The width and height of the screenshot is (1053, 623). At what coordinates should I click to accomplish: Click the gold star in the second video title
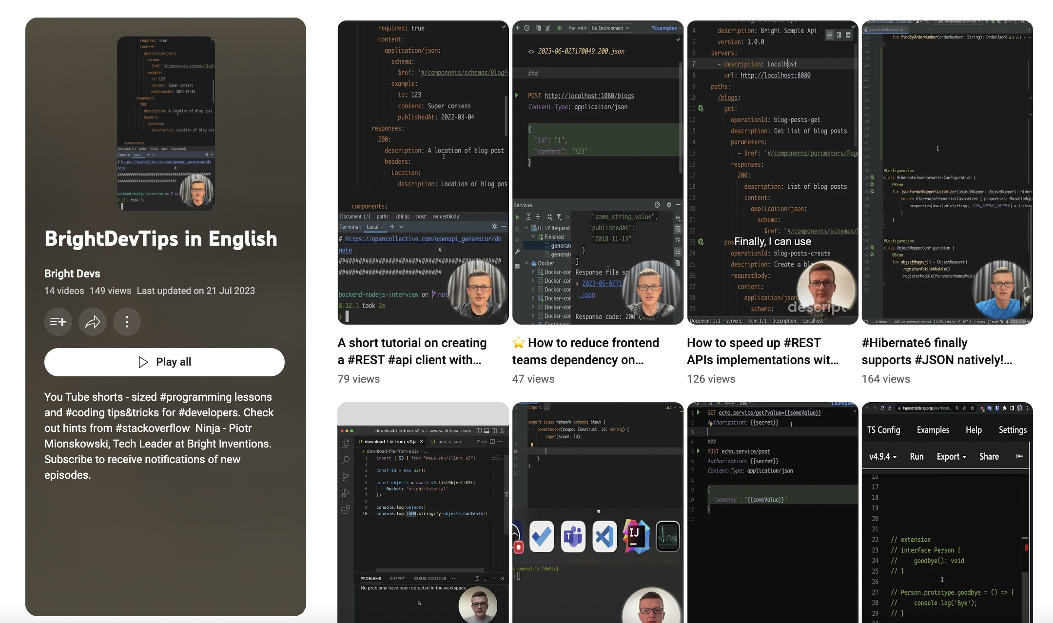(519, 343)
